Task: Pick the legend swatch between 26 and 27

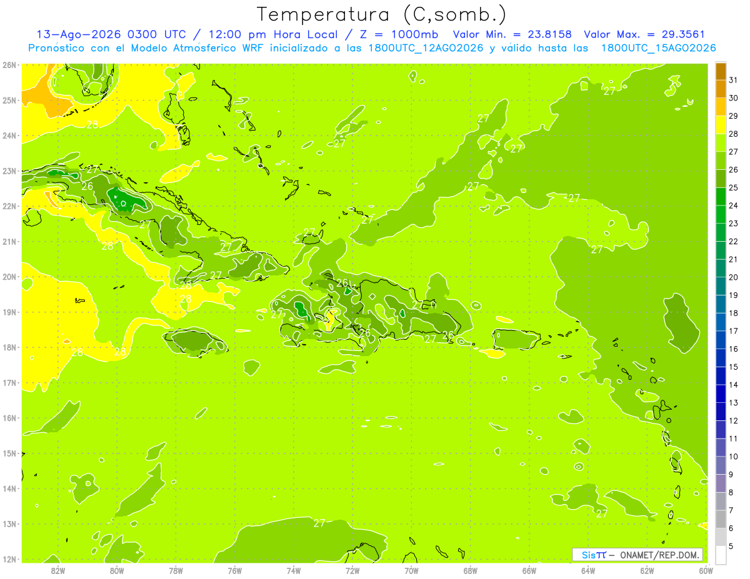Action: tap(721, 161)
